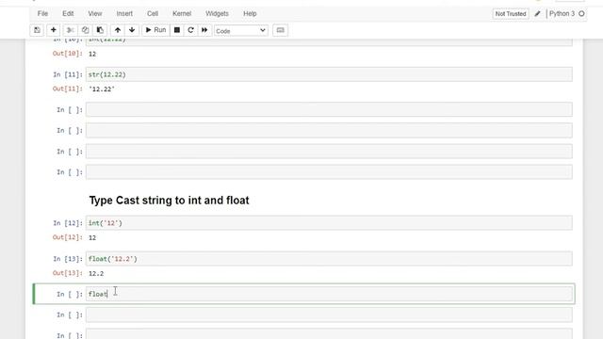The height and width of the screenshot is (339, 603).
Task: Open the command palette keyboard icon
Action: tap(281, 30)
